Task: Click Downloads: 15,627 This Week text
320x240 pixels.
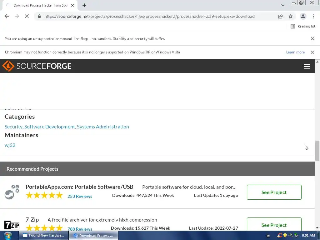Action: 141,228
